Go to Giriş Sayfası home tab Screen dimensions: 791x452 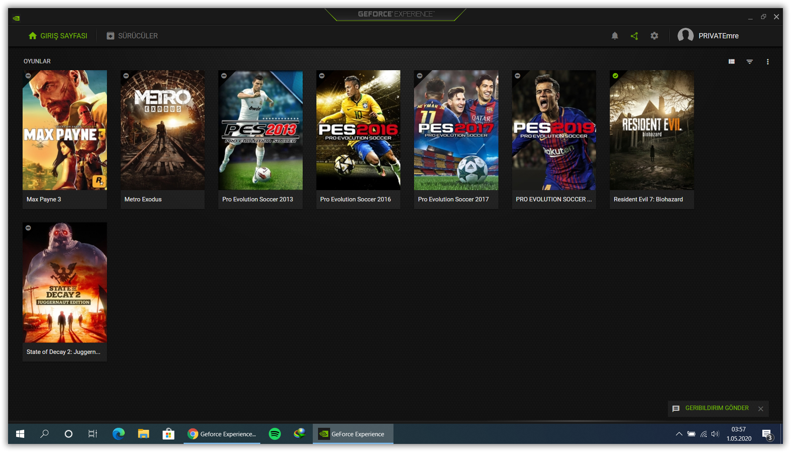click(x=58, y=36)
